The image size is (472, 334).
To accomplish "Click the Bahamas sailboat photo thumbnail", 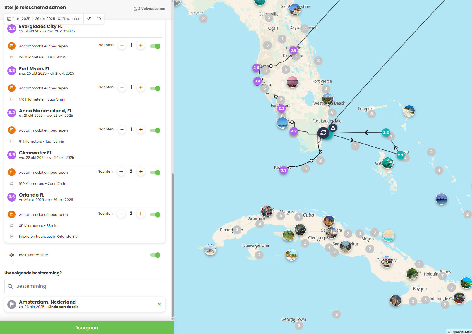I will [388, 163].
